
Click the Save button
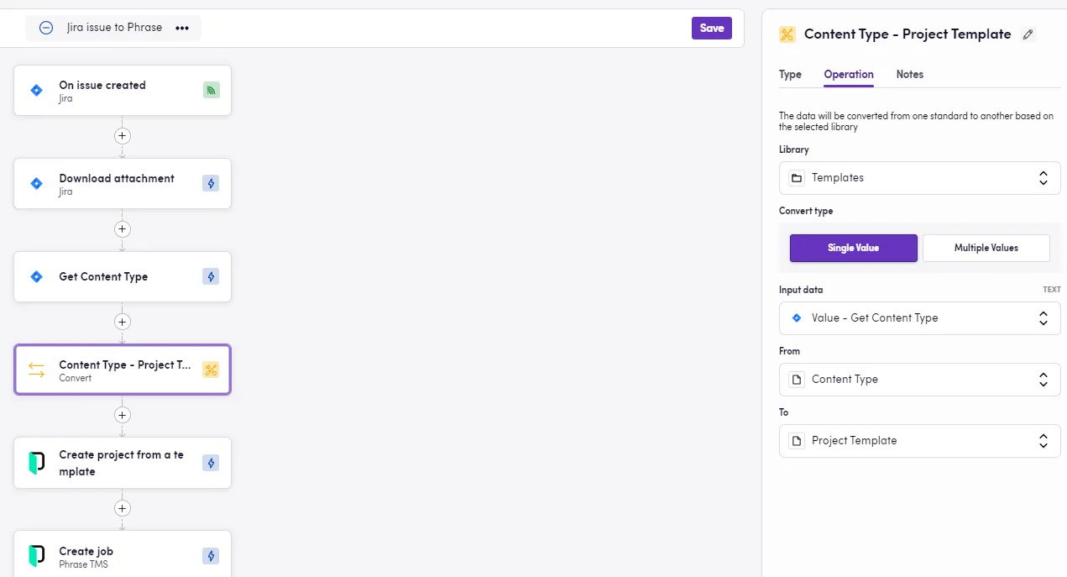coord(711,28)
